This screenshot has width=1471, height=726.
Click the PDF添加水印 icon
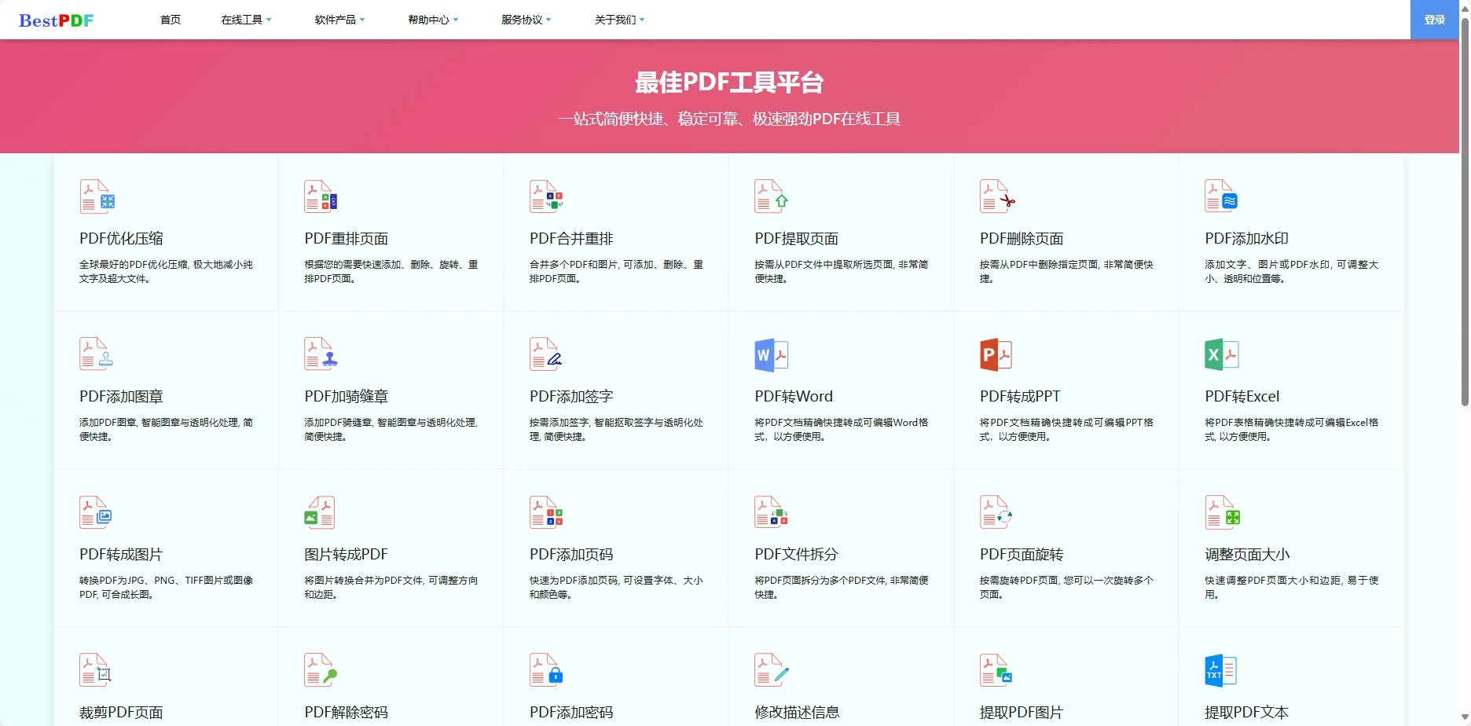coord(1221,196)
